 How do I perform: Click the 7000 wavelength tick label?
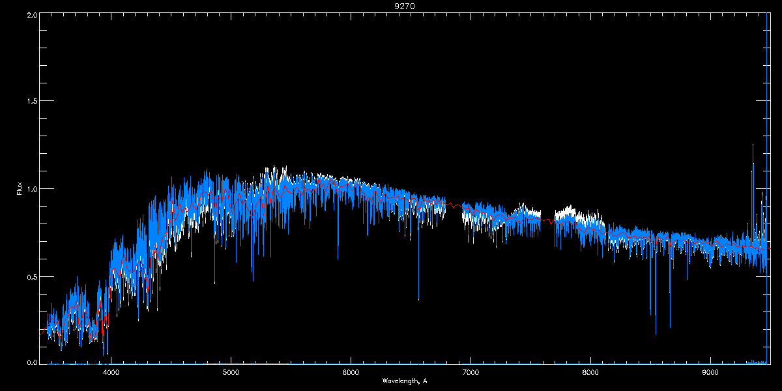point(471,373)
